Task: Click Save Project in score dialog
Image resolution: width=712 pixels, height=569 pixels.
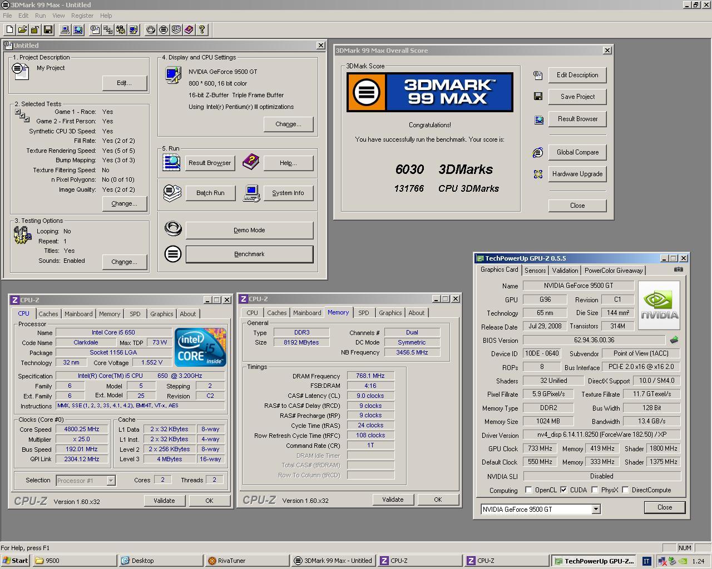Action: (x=577, y=97)
